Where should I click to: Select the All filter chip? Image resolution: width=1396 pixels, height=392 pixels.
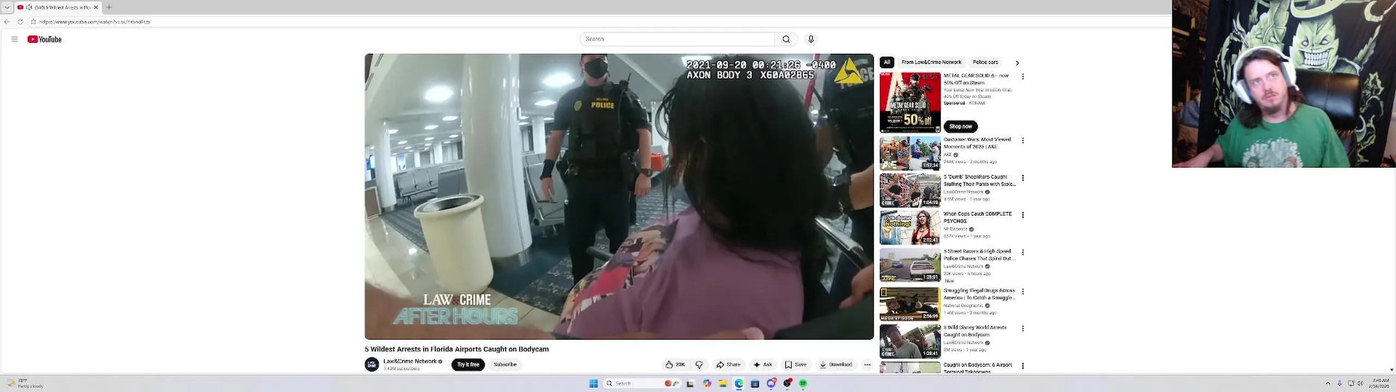pyautogui.click(x=887, y=62)
